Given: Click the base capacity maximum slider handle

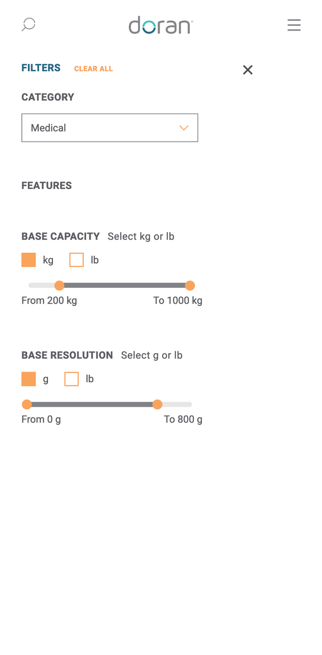Looking at the screenshot, I should pyautogui.click(x=190, y=285).
